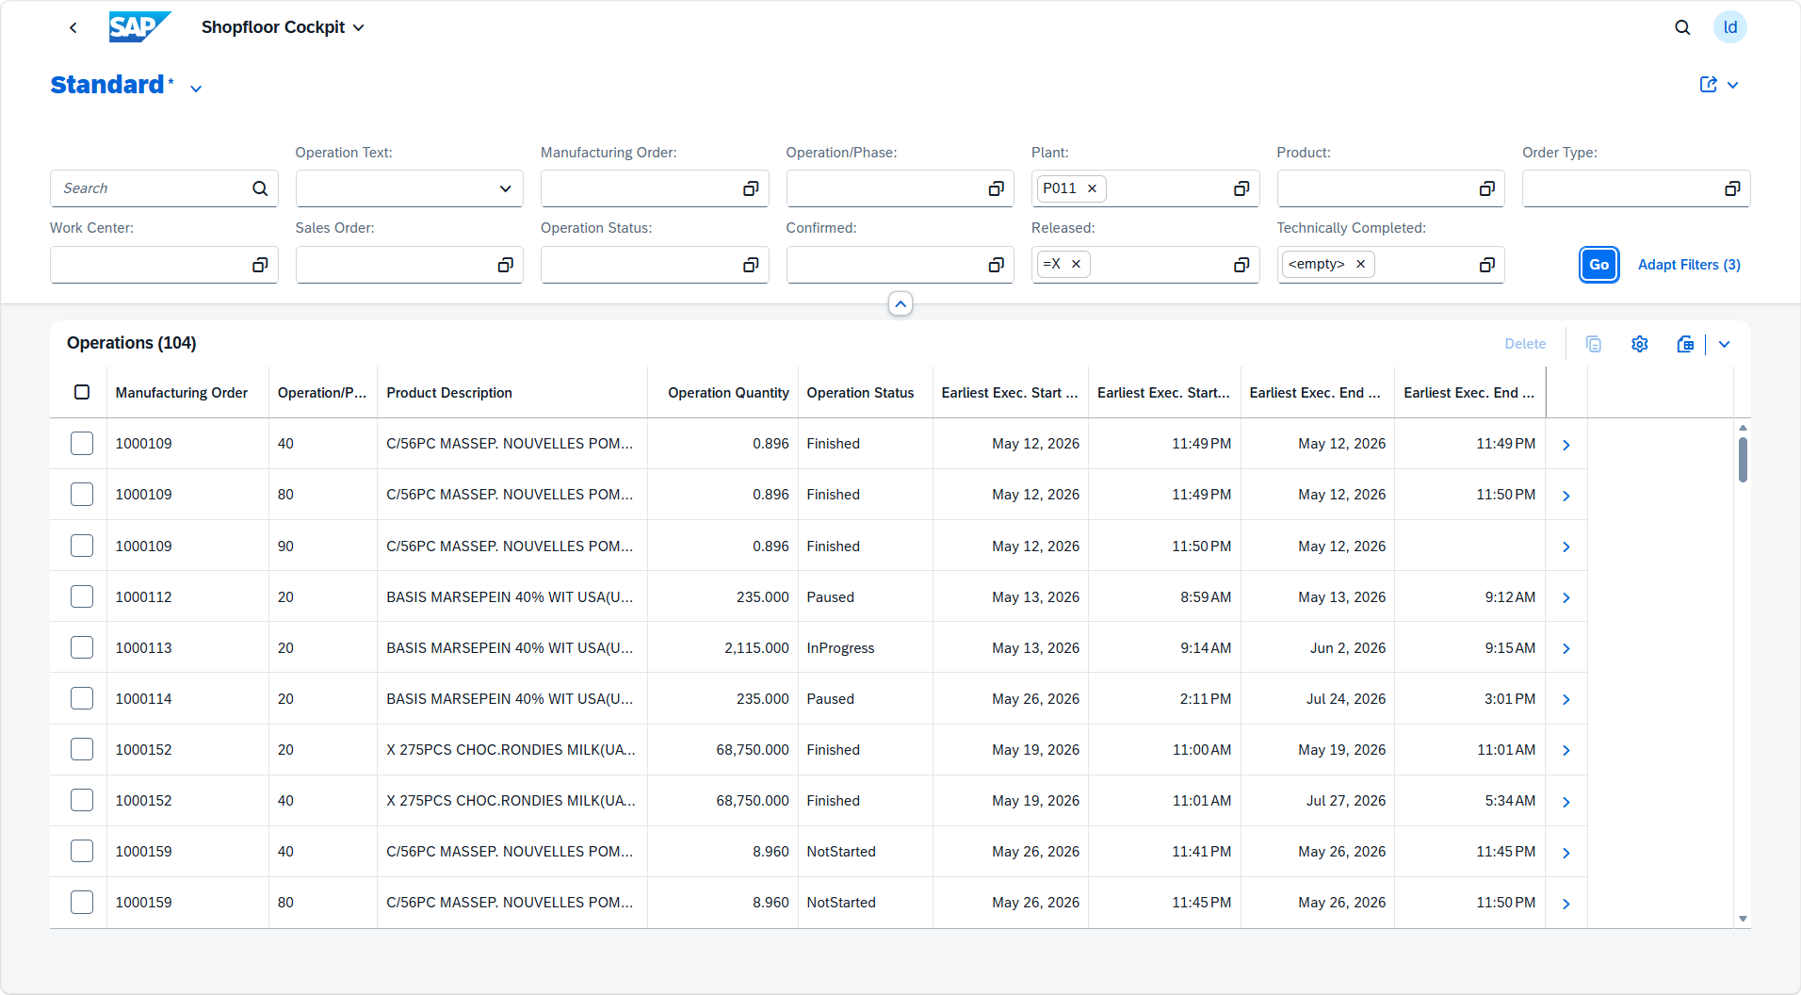Open details of order 1000112 row
The width and height of the screenshot is (1801, 995).
click(1566, 597)
